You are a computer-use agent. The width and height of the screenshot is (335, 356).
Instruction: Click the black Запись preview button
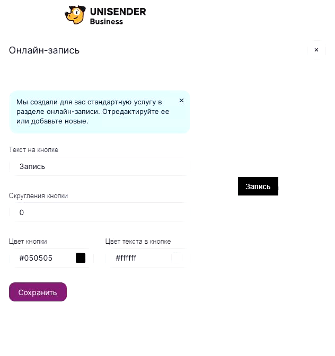pyautogui.click(x=258, y=186)
